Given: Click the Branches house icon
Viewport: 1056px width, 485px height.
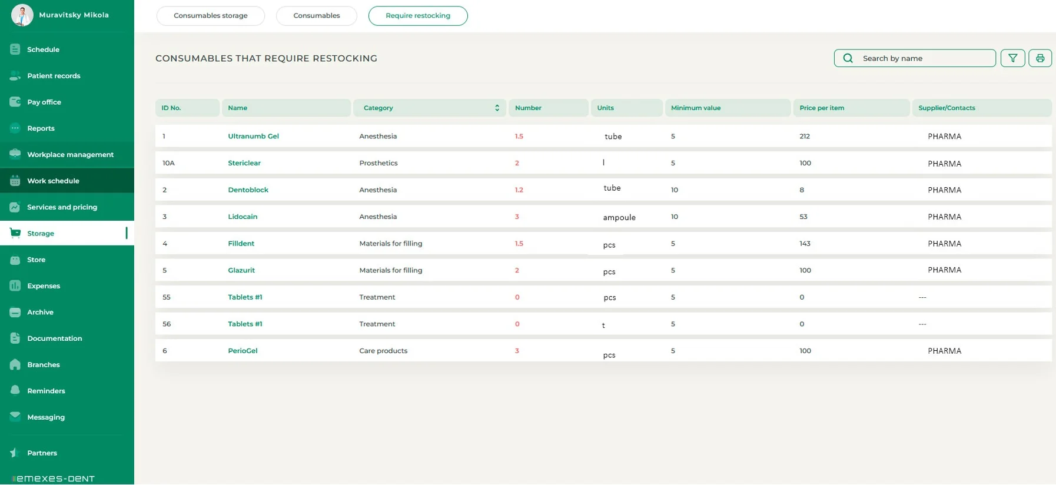Looking at the screenshot, I should (15, 364).
